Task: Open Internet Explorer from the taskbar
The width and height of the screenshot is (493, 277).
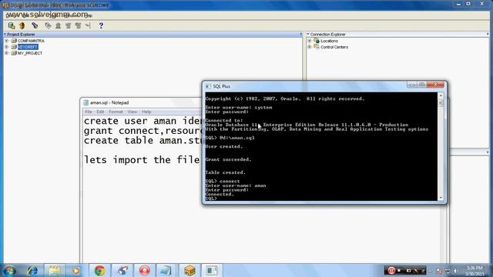Action: (x=32, y=271)
